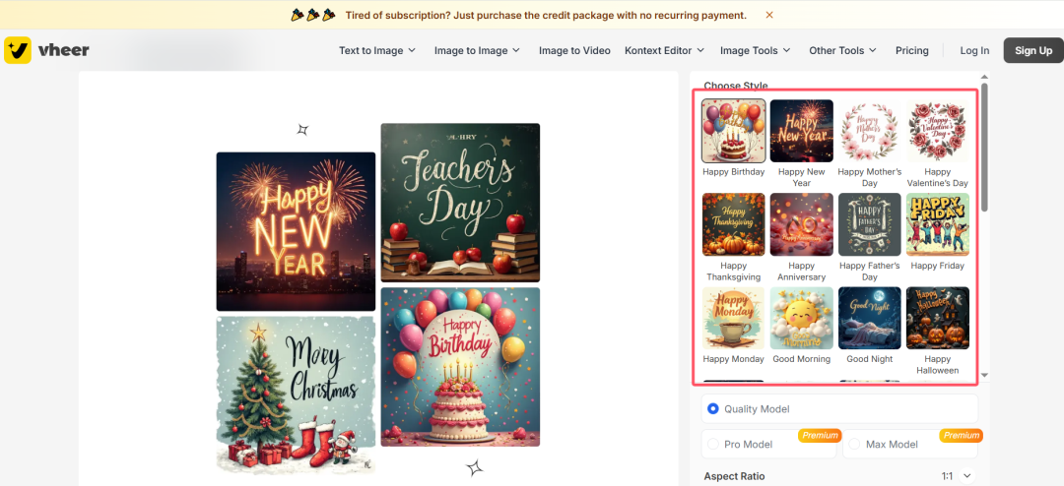Pick the Good Night style thumbnail

click(870, 318)
